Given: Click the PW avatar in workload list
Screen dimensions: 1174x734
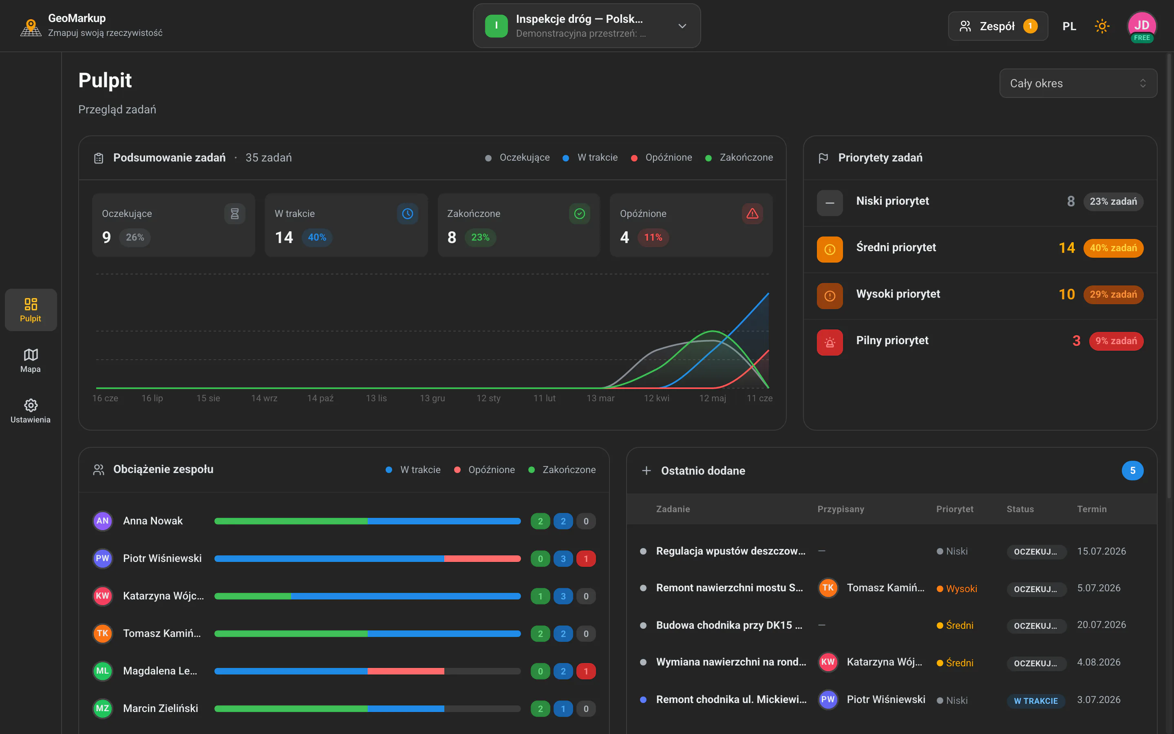Looking at the screenshot, I should [x=102, y=558].
